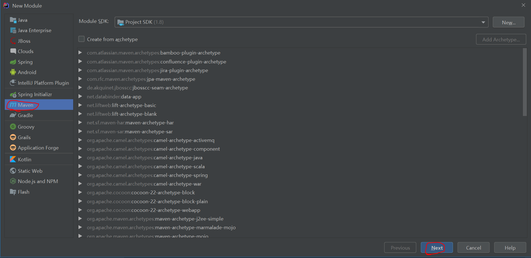The height and width of the screenshot is (258, 531).
Task: Open the Module SDK dropdown arrow
Action: click(483, 22)
